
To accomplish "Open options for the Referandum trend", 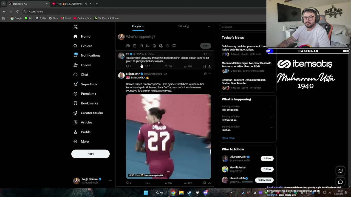I will coord(272,117).
